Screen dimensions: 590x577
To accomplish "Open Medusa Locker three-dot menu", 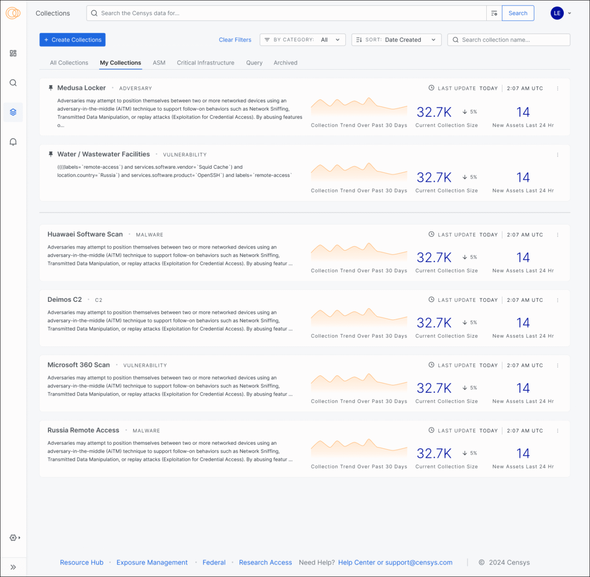I will point(558,88).
